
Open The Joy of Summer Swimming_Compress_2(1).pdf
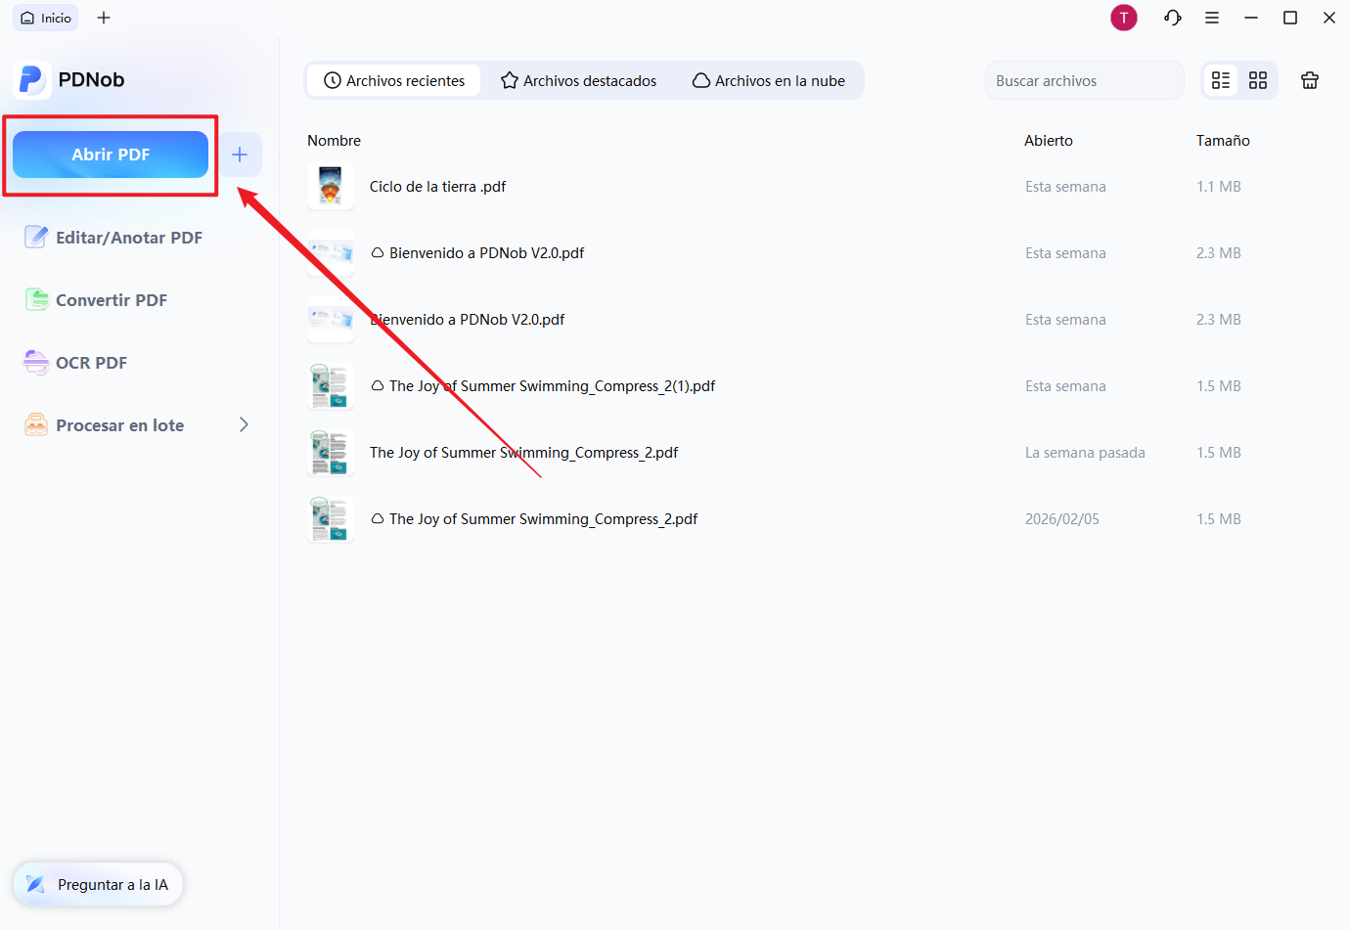point(552,386)
